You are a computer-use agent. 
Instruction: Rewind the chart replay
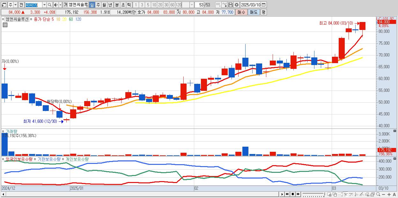[x=287, y=194]
